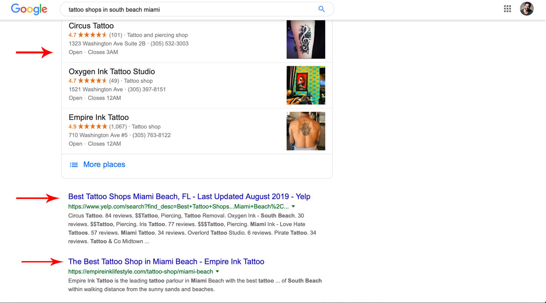546x303 pixels.
Task: Click the Circus Tattoo hours 'Closes 3AM'
Action: click(x=103, y=52)
